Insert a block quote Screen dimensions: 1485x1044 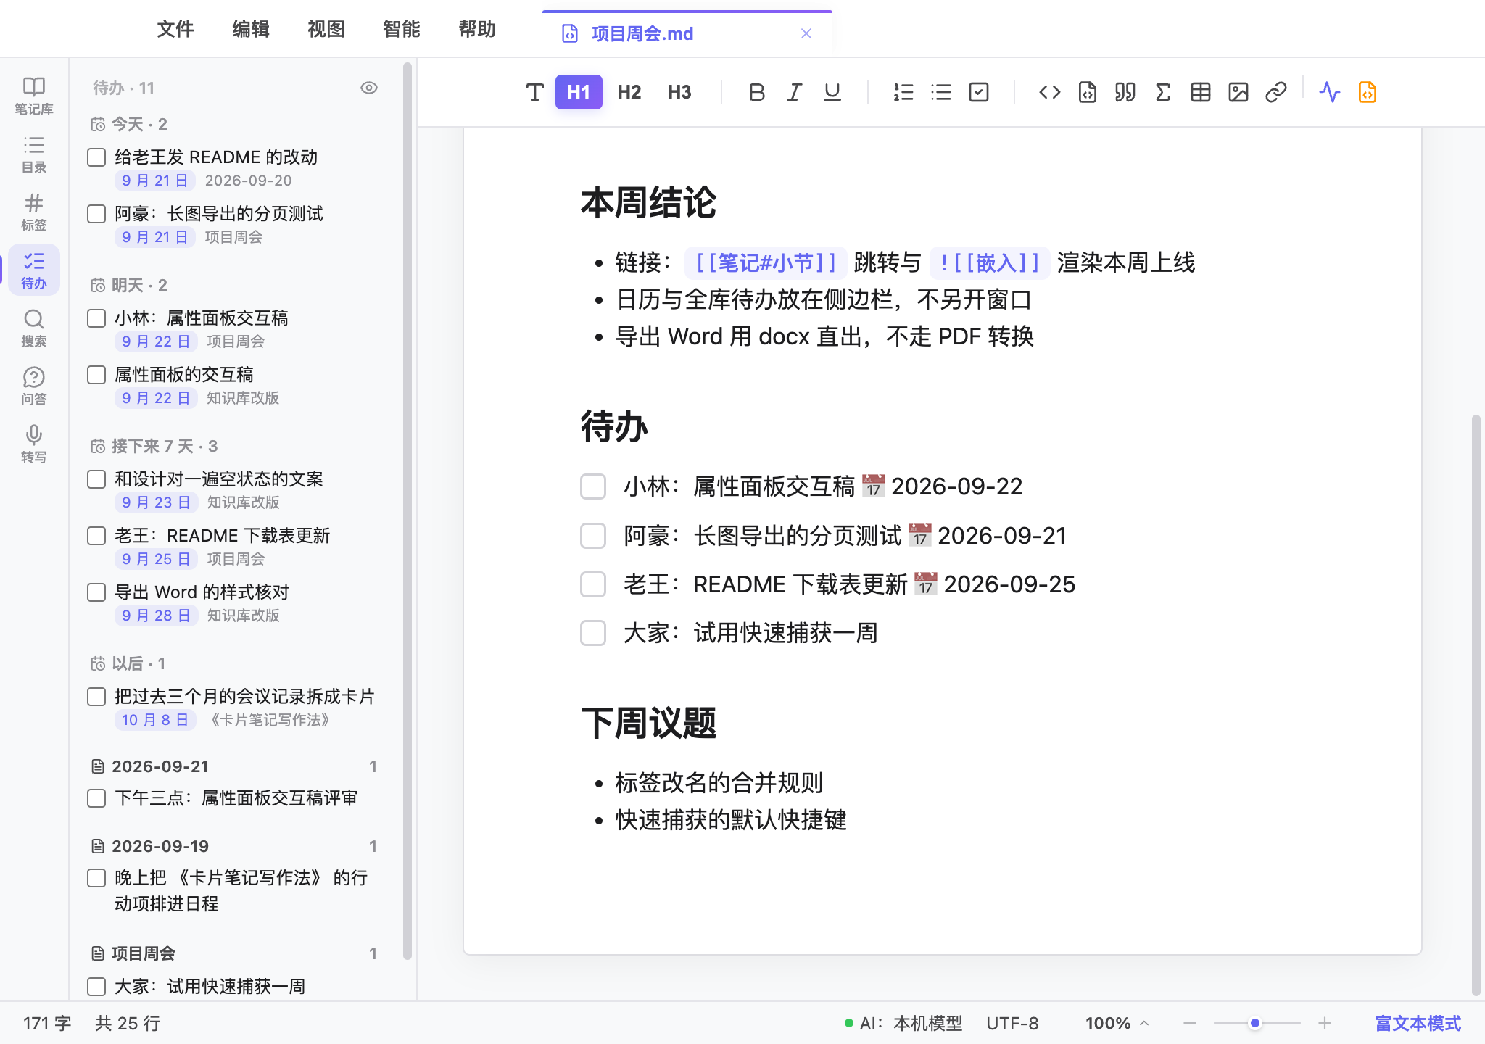[x=1125, y=92]
